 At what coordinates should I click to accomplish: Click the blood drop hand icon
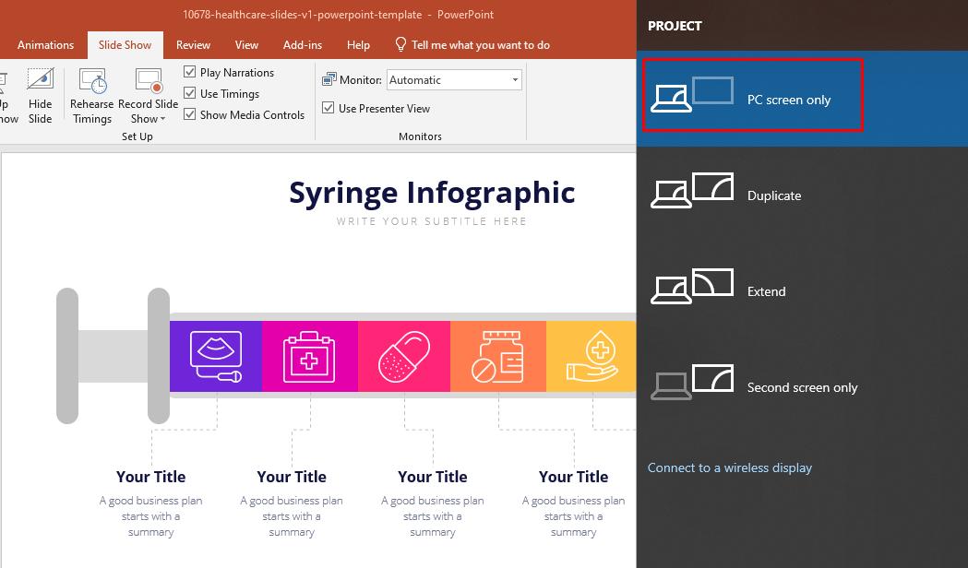tap(591, 356)
